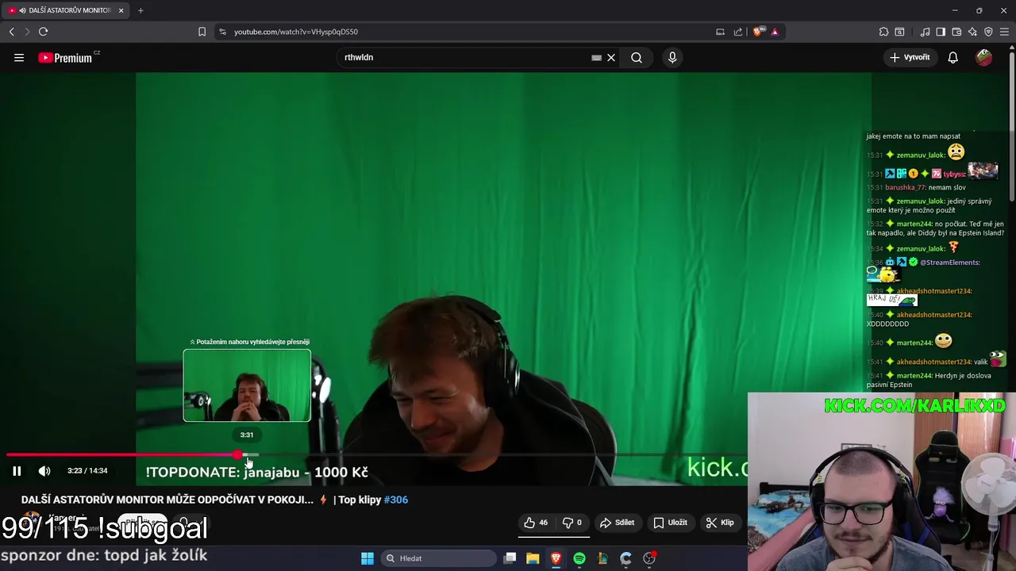This screenshot has width=1016, height=571.
Task: Open Spotify from the taskbar
Action: click(579, 558)
